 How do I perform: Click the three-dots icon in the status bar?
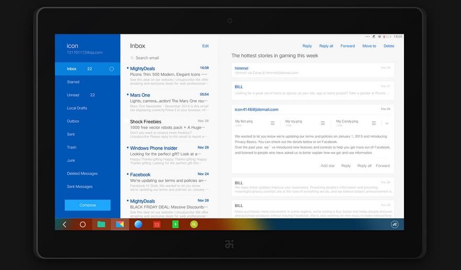(367, 37)
